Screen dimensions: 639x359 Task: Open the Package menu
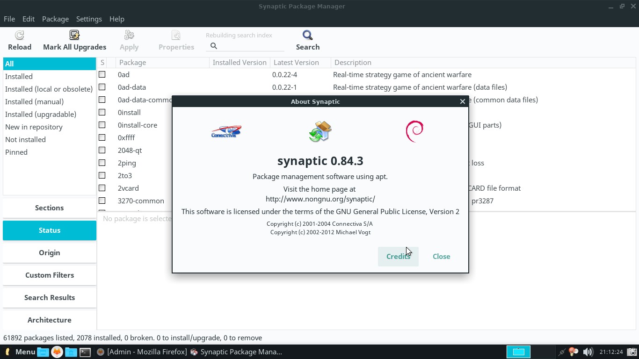point(55,19)
